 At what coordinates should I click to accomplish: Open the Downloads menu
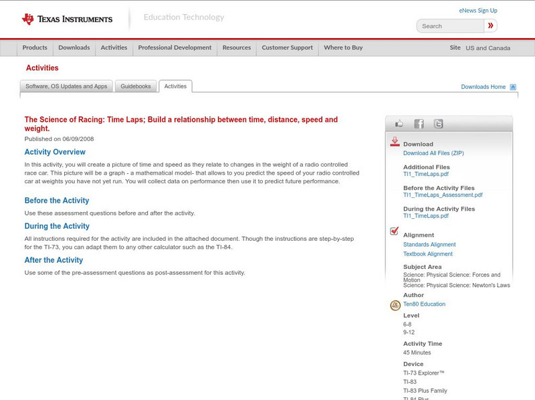coord(74,47)
